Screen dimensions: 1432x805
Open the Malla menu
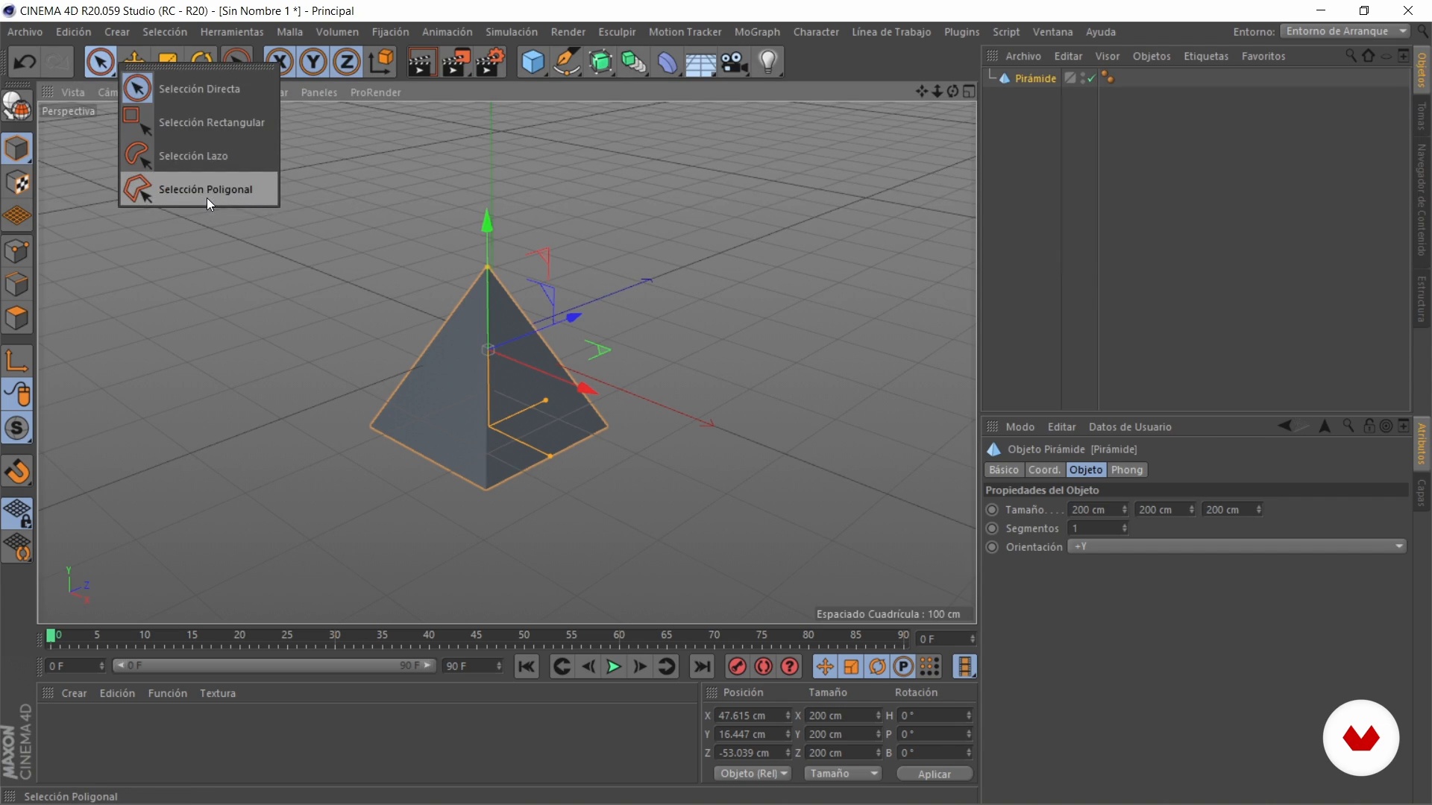tap(289, 32)
